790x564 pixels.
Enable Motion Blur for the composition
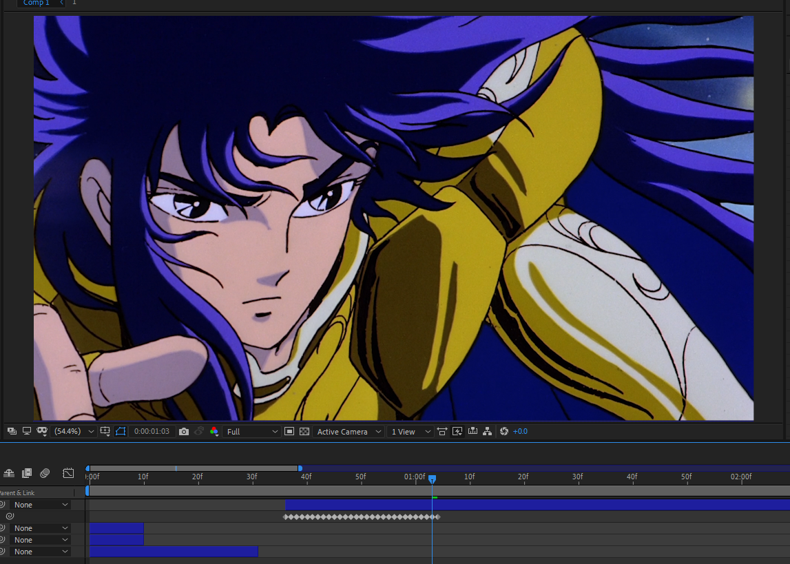pyautogui.click(x=45, y=473)
